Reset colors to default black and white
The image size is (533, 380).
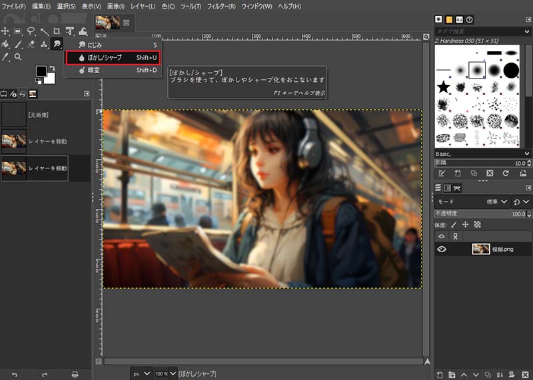(x=39, y=81)
